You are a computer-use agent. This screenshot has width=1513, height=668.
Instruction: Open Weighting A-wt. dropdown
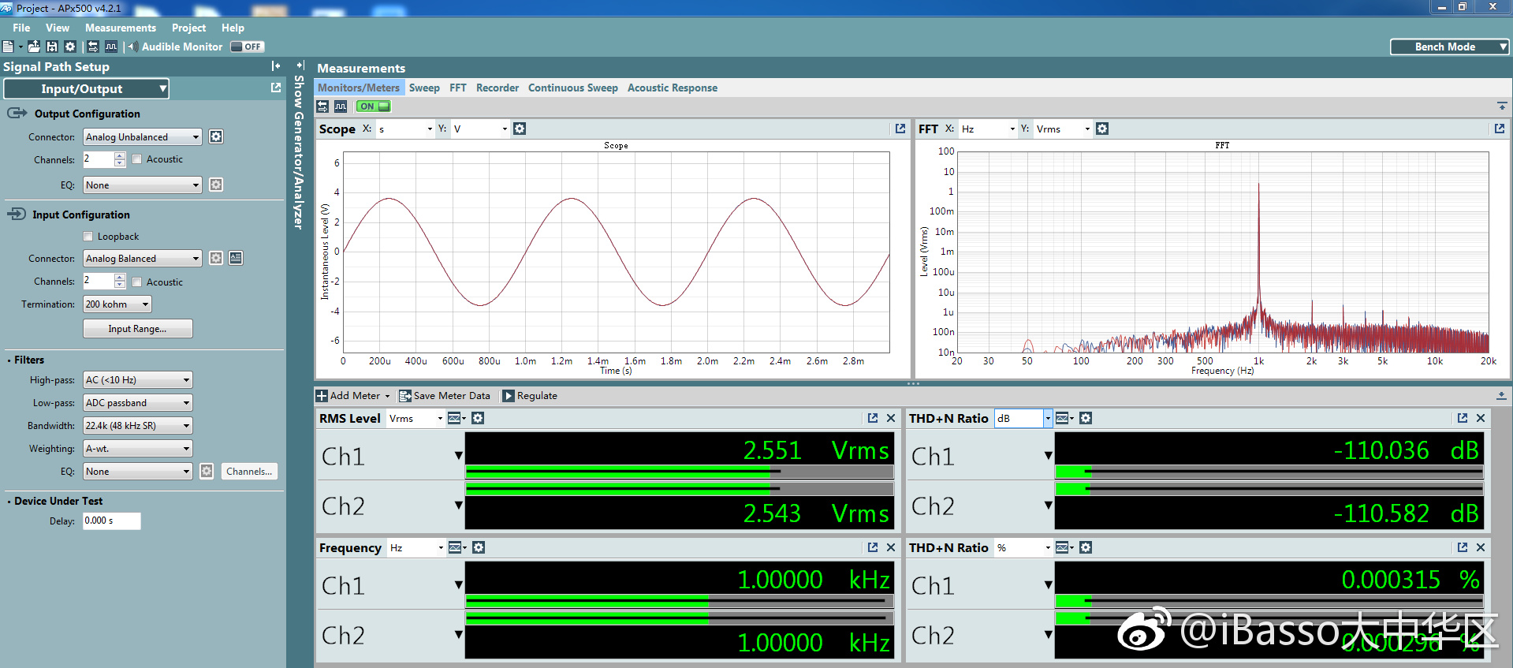click(x=138, y=448)
